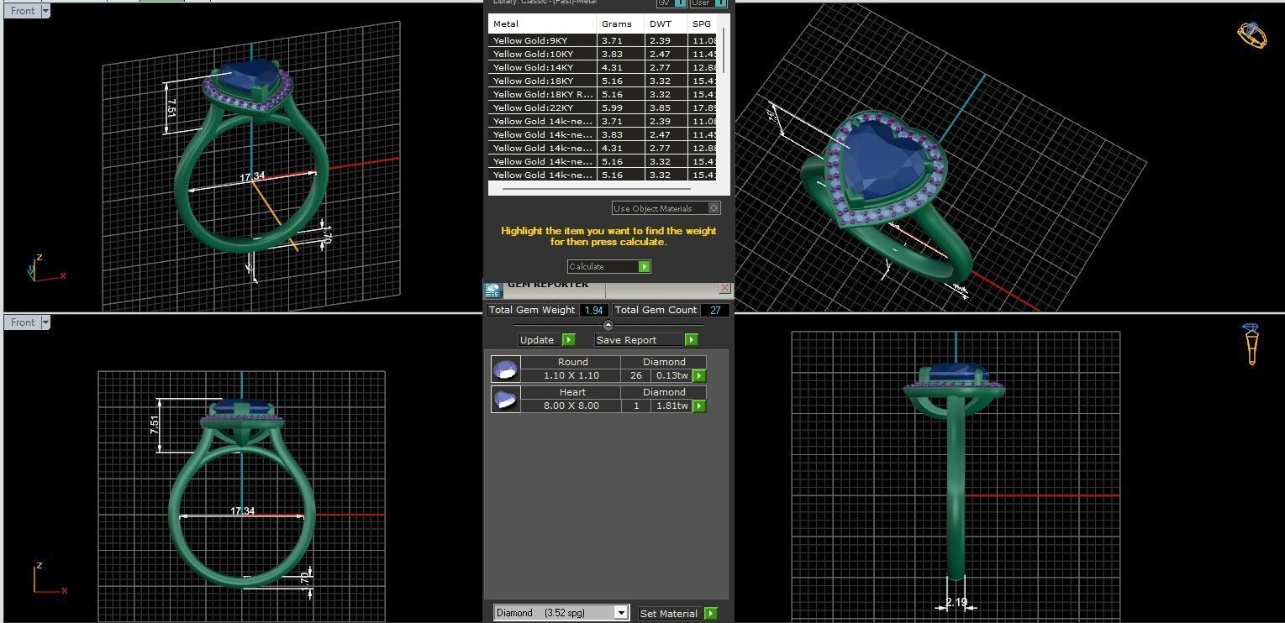Click the Set Material button
Screen dimensions: 1285x623
click(x=671, y=614)
